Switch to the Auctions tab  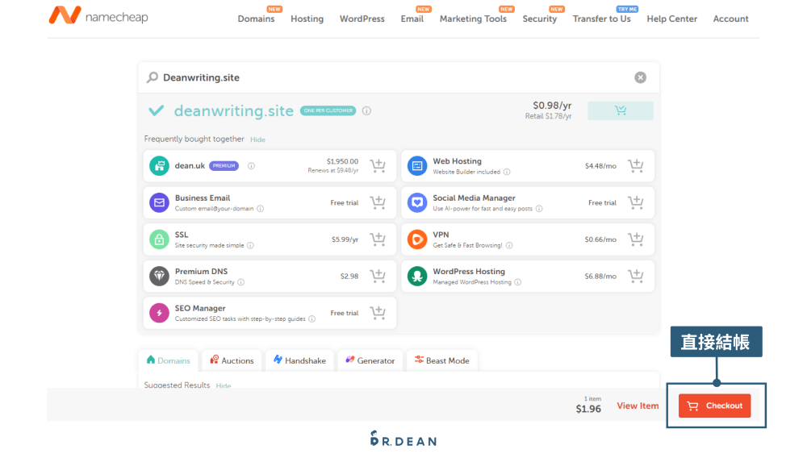(232, 360)
